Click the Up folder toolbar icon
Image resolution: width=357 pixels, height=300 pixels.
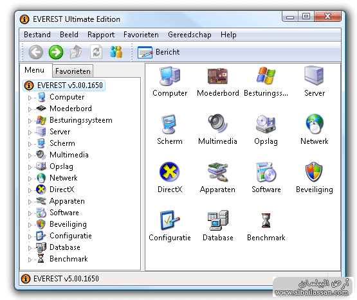coord(76,52)
